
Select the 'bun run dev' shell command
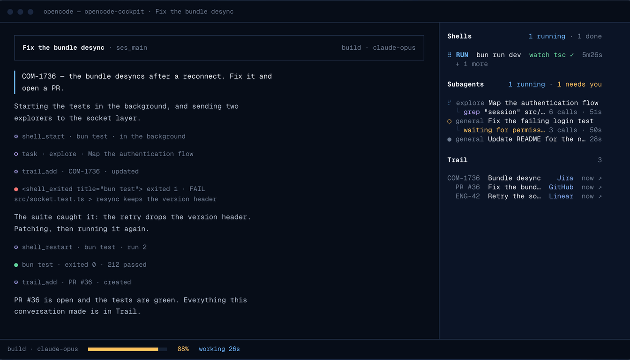(499, 55)
